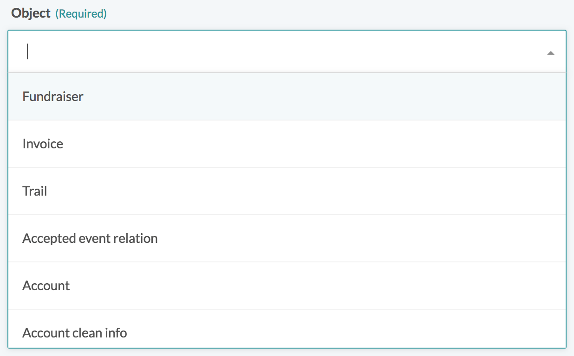Viewport: 574px width, 356px height.
Task: Collapse the Object dropdown using the arrow
Action: (x=551, y=53)
